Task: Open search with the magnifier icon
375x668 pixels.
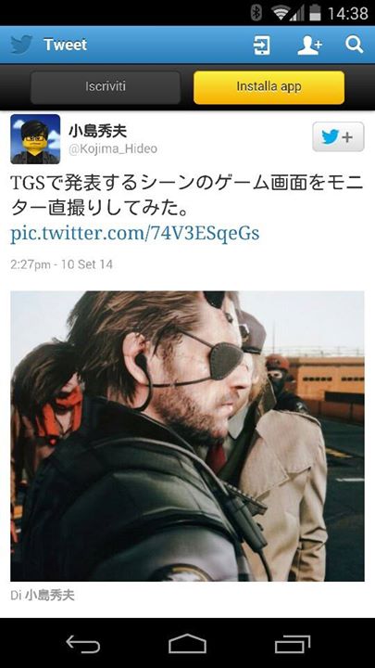Action: coord(354,45)
